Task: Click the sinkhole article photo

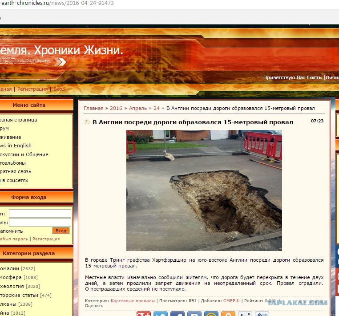Action: [204, 190]
